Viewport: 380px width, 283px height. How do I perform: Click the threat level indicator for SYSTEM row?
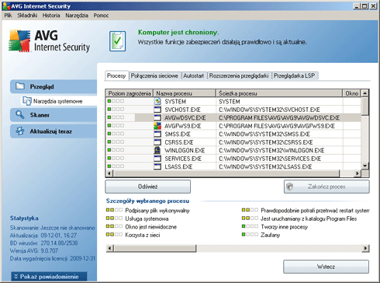[116, 101]
